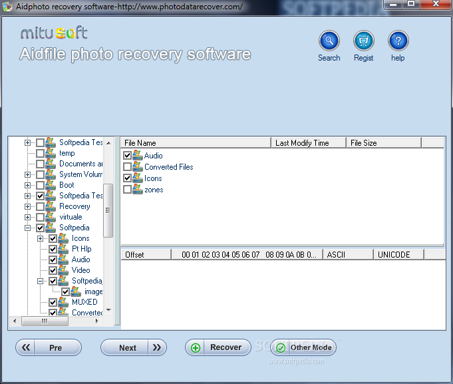The image size is (453, 384).
Task: Click the ASCII column header
Action: pyautogui.click(x=348, y=254)
